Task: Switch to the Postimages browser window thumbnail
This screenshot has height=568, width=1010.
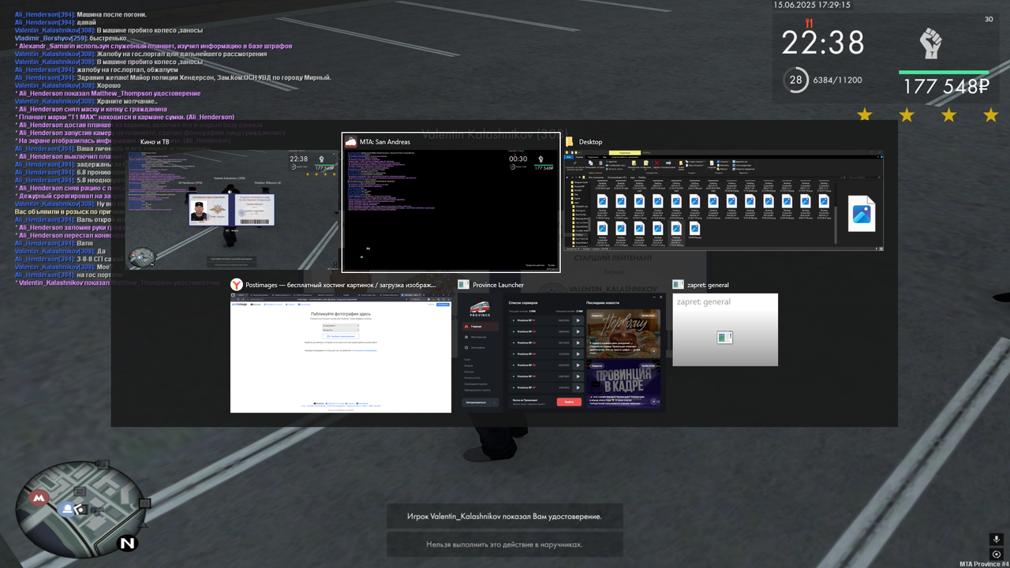Action: point(341,353)
